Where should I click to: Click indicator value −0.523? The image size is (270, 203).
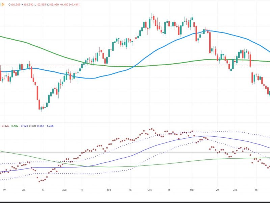(x=24, y=126)
